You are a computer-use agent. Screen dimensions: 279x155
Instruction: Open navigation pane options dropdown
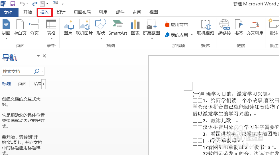click(38, 56)
